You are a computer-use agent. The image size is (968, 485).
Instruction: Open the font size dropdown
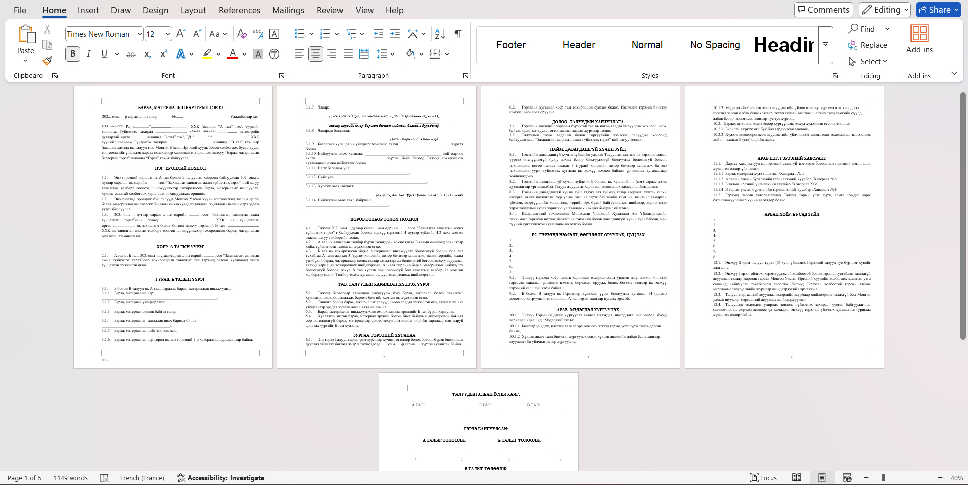click(x=168, y=34)
